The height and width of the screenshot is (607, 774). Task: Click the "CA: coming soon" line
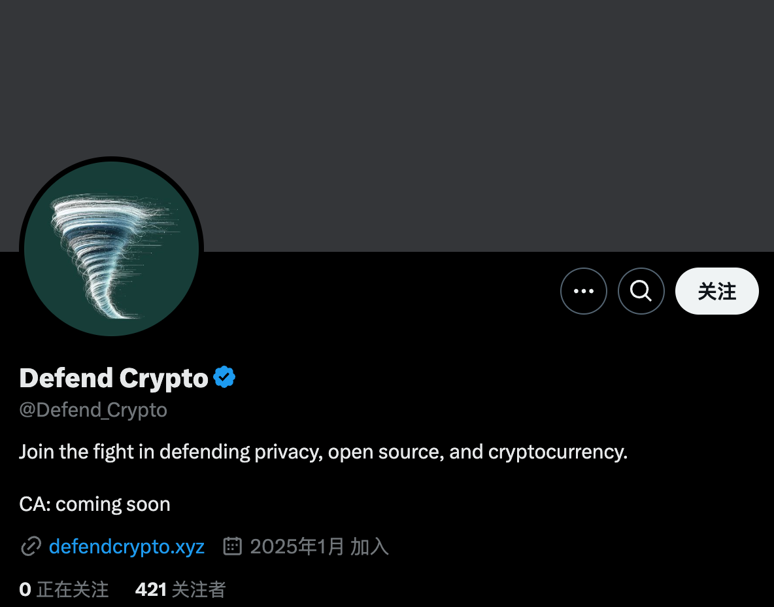[x=95, y=504]
